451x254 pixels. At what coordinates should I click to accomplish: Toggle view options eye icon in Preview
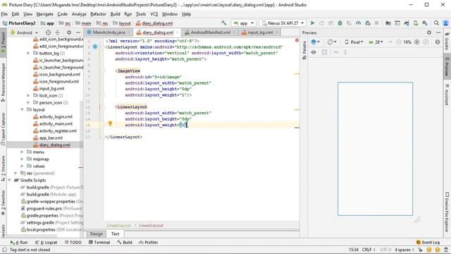[x=314, y=52]
